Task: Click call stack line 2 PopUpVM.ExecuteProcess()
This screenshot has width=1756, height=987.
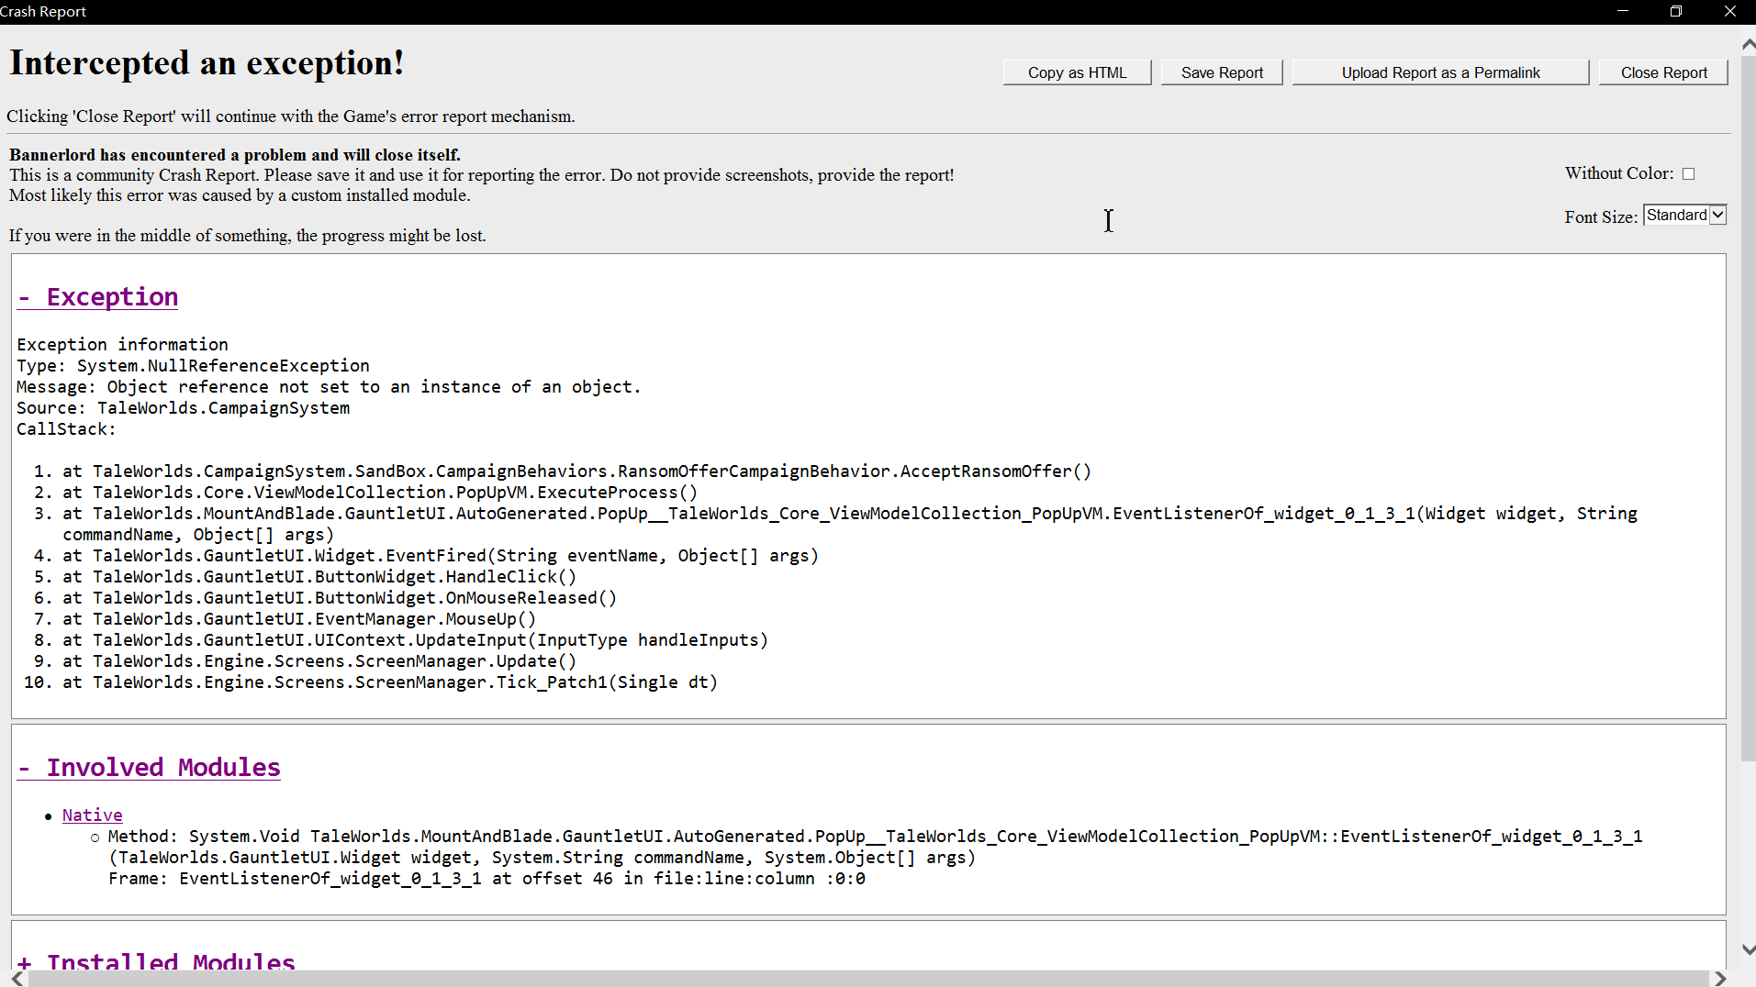Action: point(380,493)
